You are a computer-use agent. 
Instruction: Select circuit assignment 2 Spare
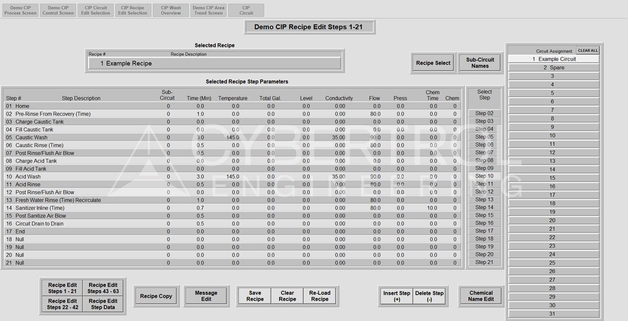click(x=553, y=67)
